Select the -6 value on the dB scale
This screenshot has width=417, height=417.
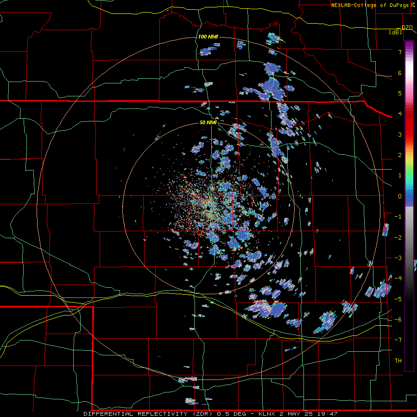398,320
